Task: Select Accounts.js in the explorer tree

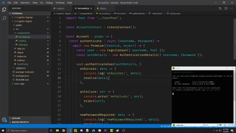Action: click(x=24, y=37)
